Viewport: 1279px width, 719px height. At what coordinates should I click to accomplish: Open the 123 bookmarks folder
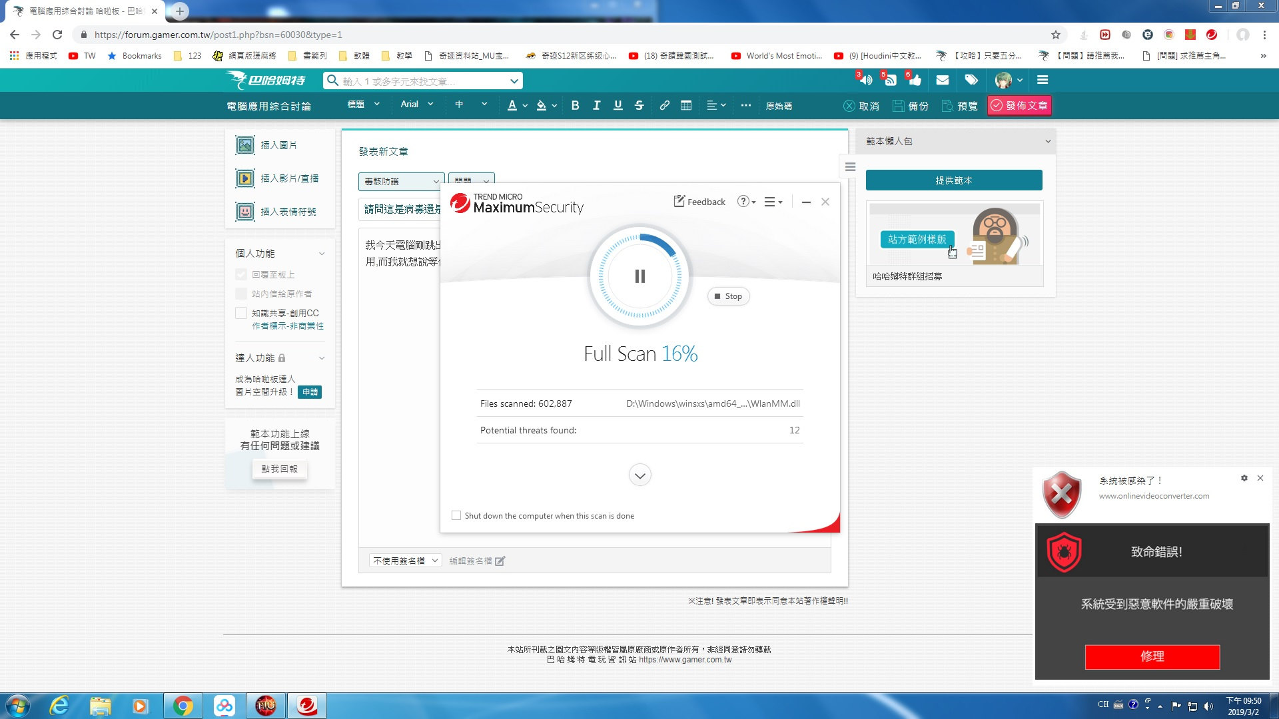point(187,56)
